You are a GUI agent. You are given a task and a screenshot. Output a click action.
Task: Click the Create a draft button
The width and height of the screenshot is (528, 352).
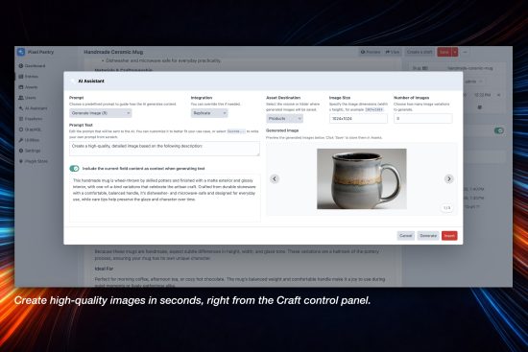coord(420,52)
